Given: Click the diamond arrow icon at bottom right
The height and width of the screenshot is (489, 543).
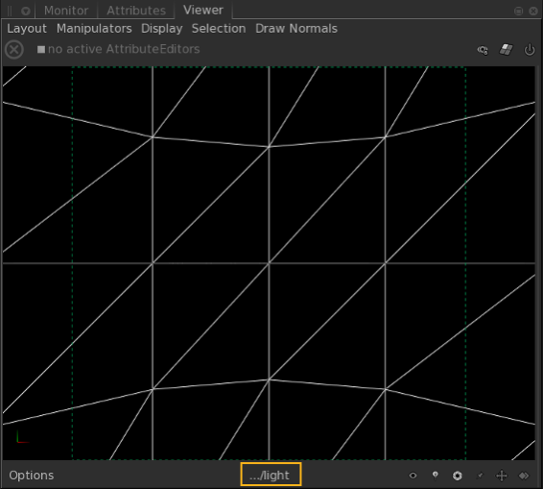Looking at the screenshot, I should (x=524, y=476).
